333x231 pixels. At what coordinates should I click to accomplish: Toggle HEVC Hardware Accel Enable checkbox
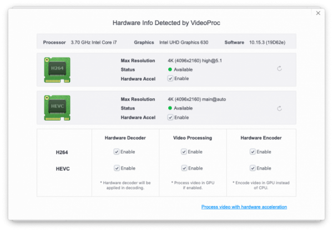[x=170, y=117]
